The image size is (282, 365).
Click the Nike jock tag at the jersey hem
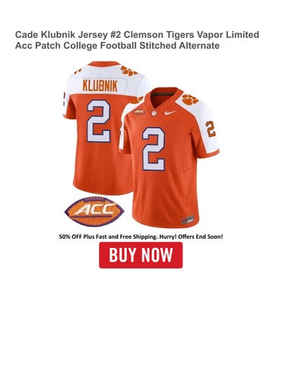(x=188, y=220)
